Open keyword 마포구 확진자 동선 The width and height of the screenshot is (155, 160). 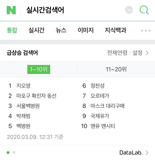[36, 96]
